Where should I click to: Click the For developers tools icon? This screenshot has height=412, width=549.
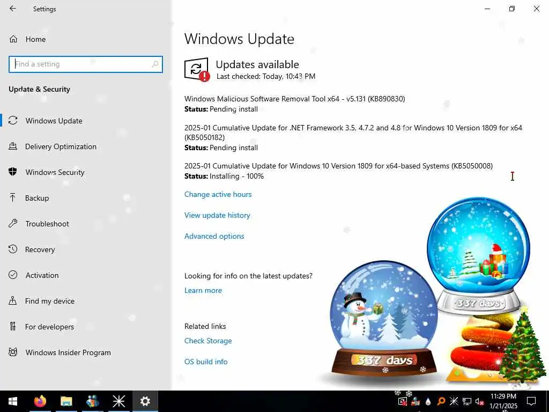coord(13,327)
